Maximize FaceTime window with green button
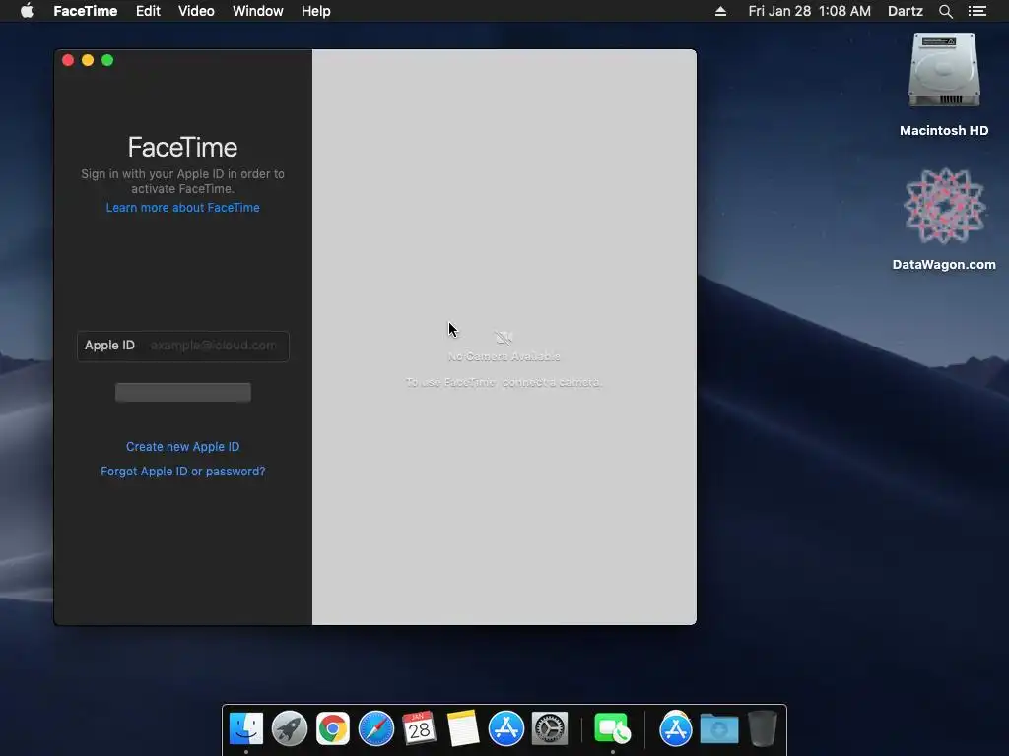Viewport: 1009px width, 756px height. click(107, 60)
